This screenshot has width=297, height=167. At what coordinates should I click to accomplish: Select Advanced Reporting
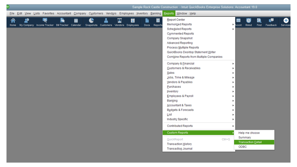(x=199, y=43)
